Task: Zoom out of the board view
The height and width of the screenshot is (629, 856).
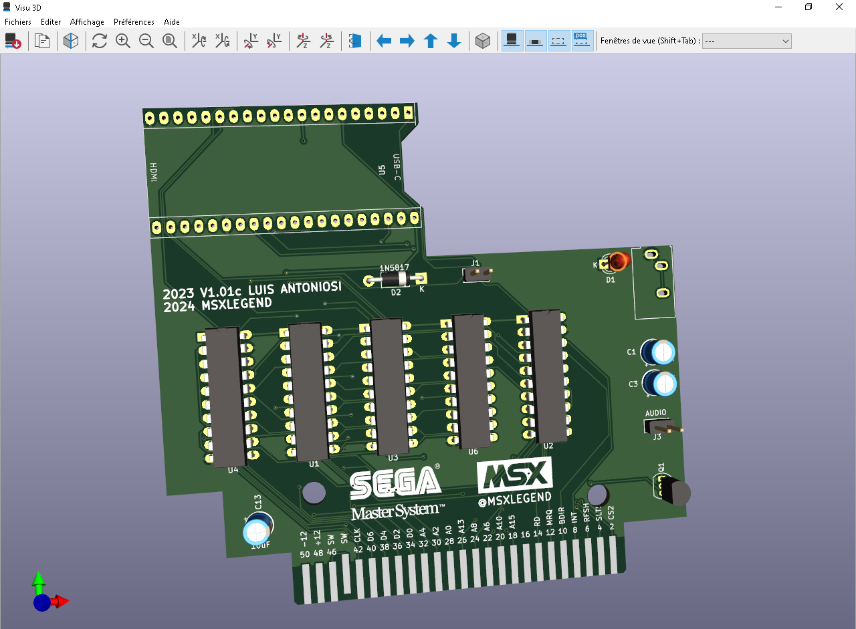Action: 146,41
